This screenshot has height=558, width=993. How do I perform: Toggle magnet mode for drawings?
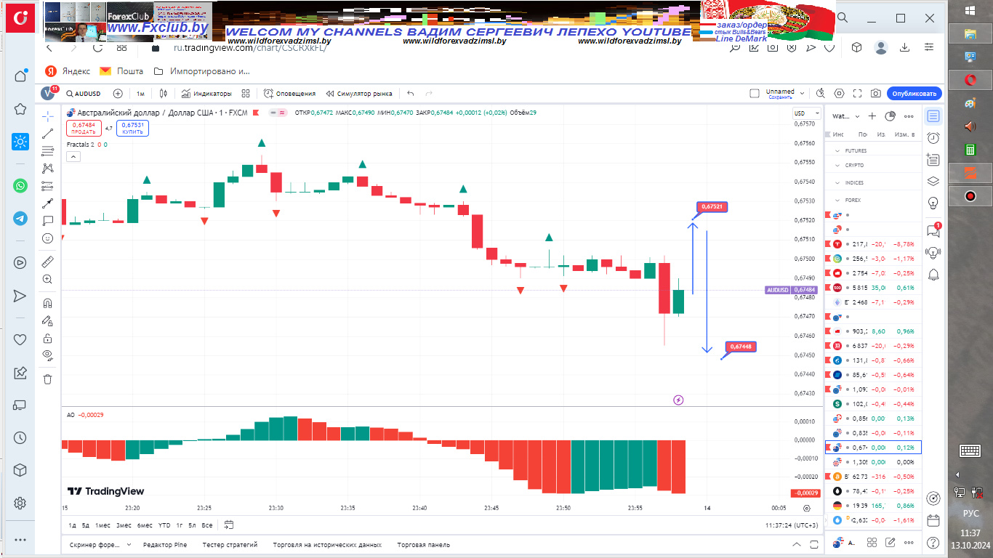click(x=48, y=303)
